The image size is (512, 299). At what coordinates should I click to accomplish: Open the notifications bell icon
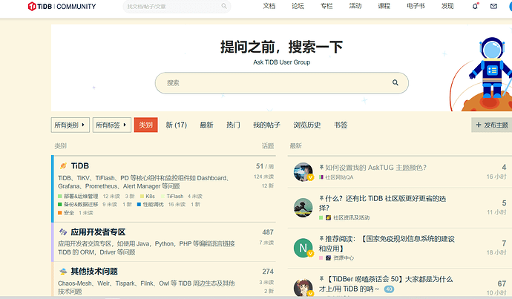pyautogui.click(x=475, y=6)
